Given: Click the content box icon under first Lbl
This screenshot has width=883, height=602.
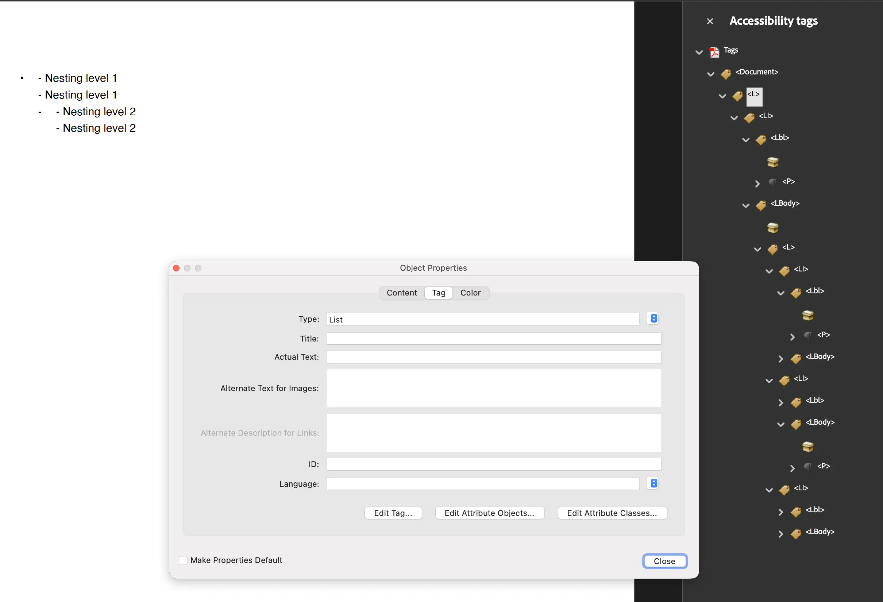Looking at the screenshot, I should pyautogui.click(x=772, y=162).
